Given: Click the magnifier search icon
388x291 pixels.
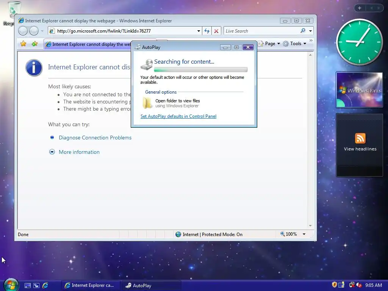Looking at the screenshot, I should [303, 31].
